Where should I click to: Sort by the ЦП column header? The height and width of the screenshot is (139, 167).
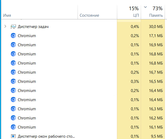136,15
